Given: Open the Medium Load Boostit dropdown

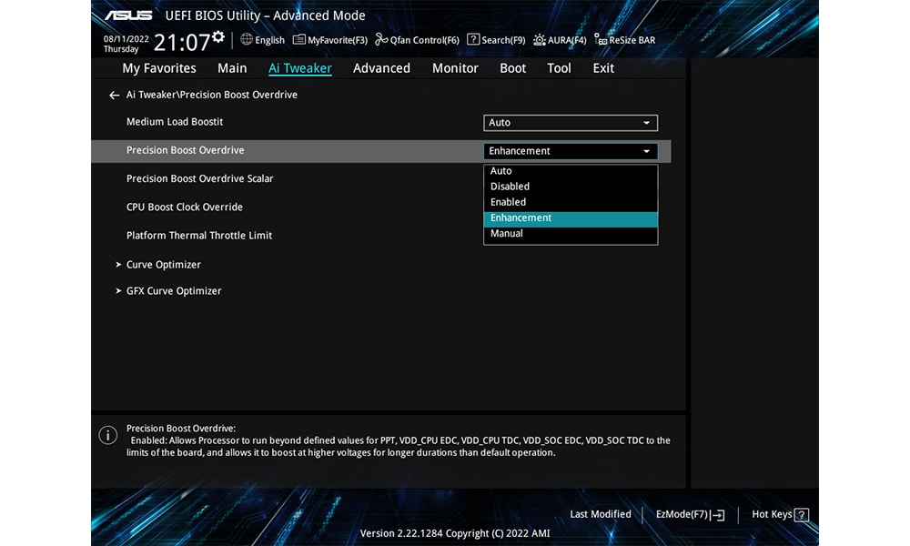Looking at the screenshot, I should 571,123.
